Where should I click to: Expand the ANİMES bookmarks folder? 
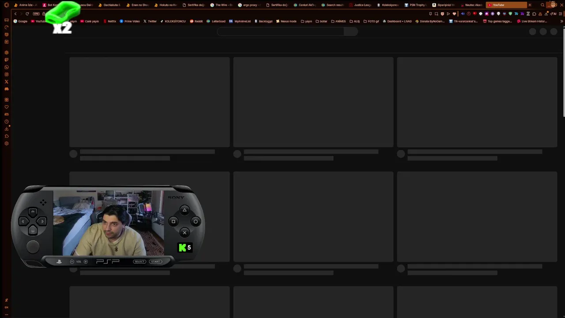[x=338, y=21]
